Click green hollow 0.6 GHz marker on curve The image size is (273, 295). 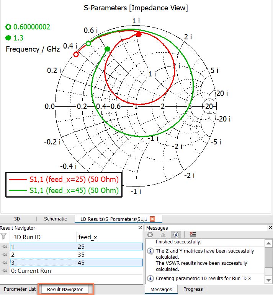tap(88, 44)
